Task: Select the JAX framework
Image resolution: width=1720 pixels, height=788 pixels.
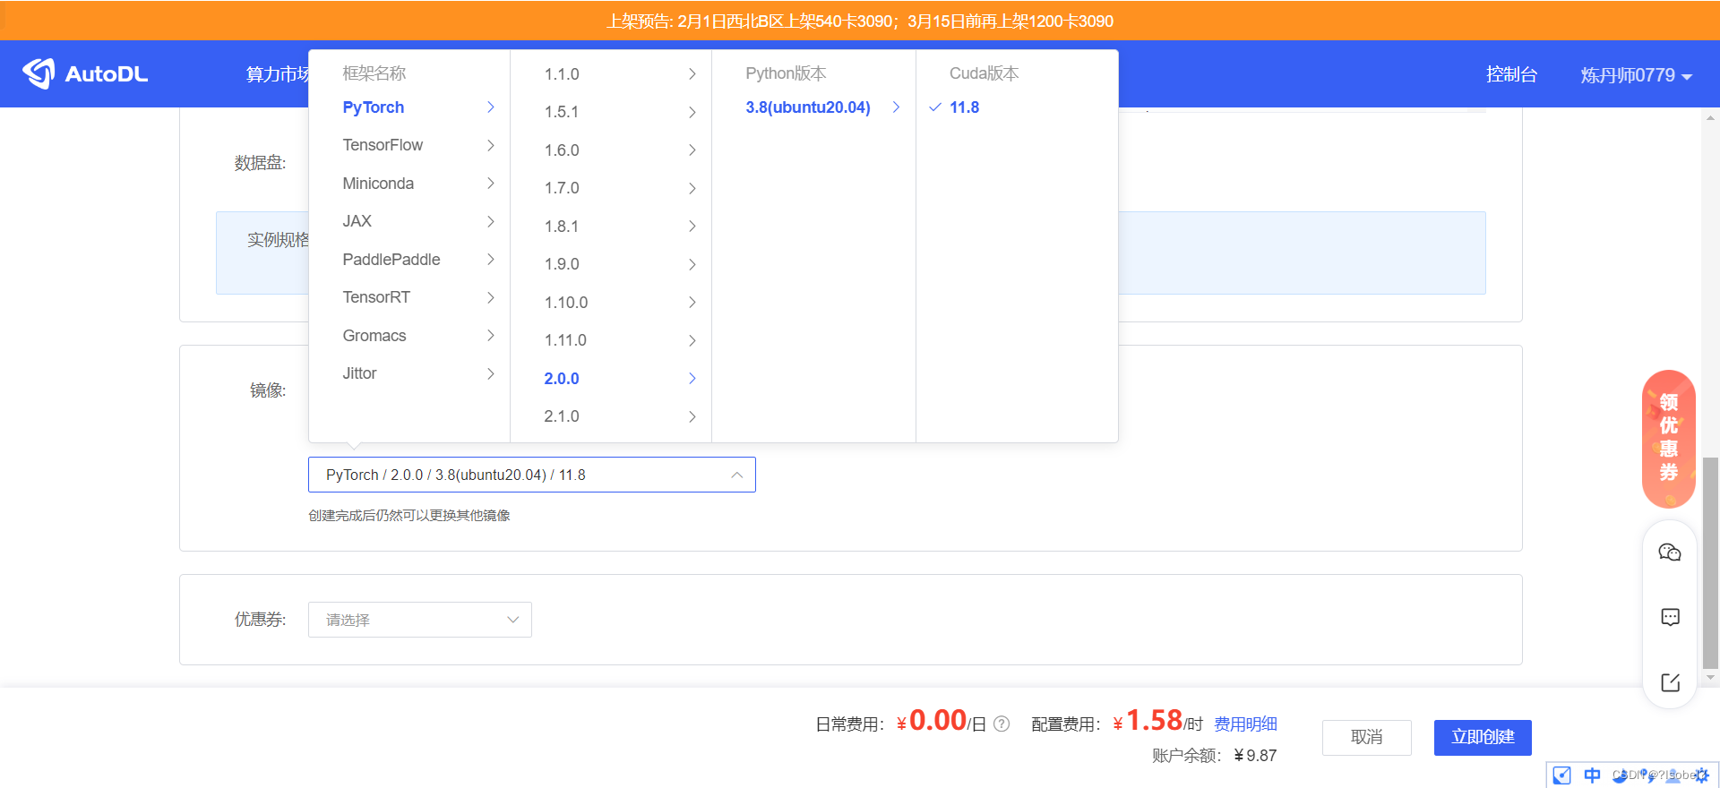Action: click(409, 221)
